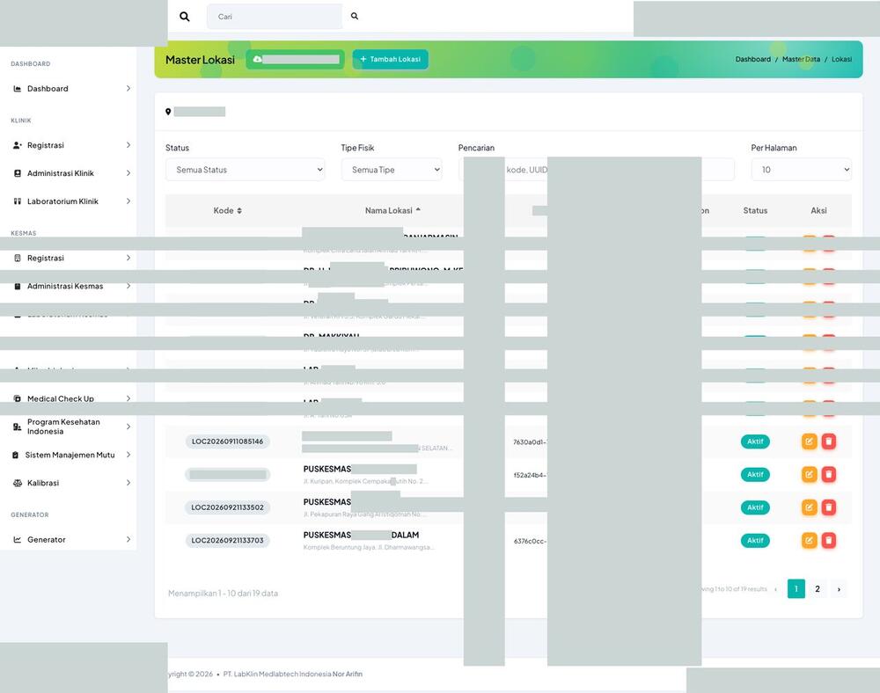Expand chevron of Klinik Registrasi item
The height and width of the screenshot is (693, 880).
pyautogui.click(x=128, y=145)
